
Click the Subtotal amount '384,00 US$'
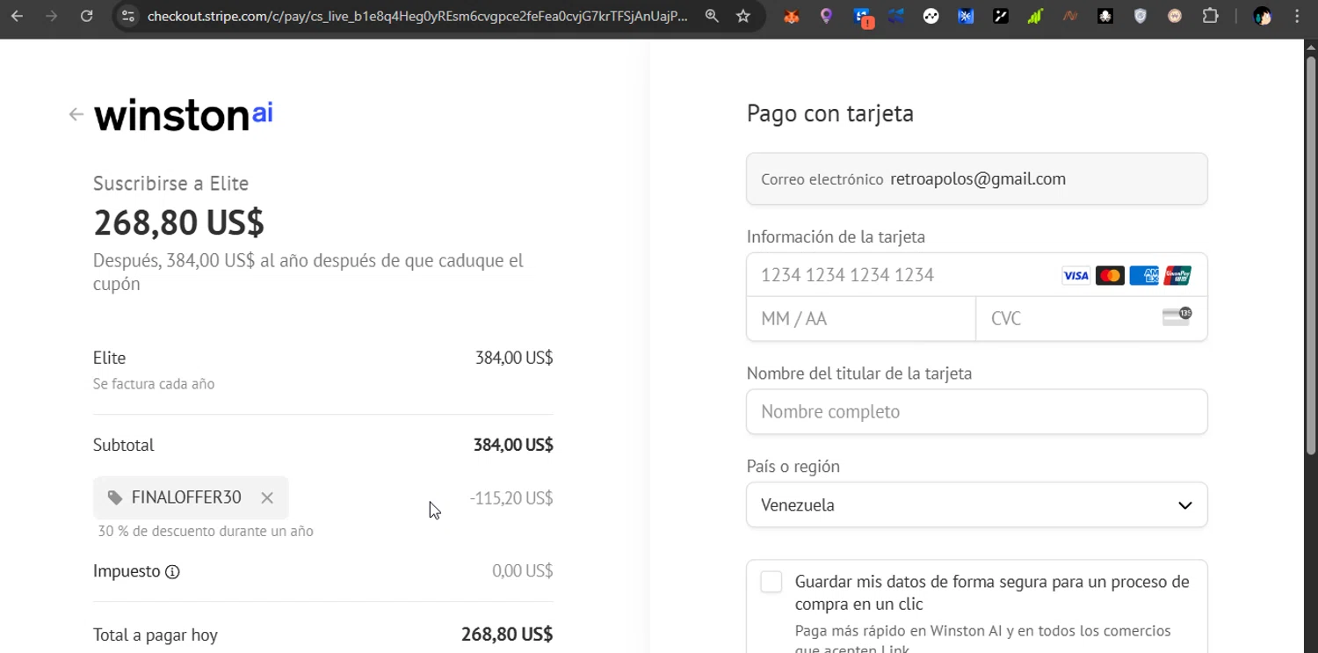(x=513, y=445)
